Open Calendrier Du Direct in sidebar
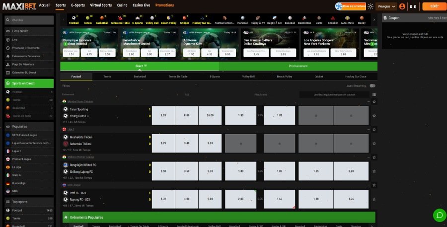This screenshot has height=227, width=447. click(29, 73)
